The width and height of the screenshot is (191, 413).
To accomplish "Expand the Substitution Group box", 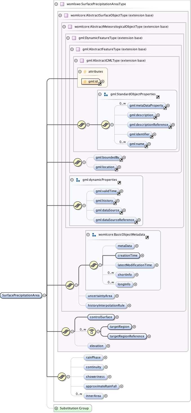I will (x=56, y=408).
